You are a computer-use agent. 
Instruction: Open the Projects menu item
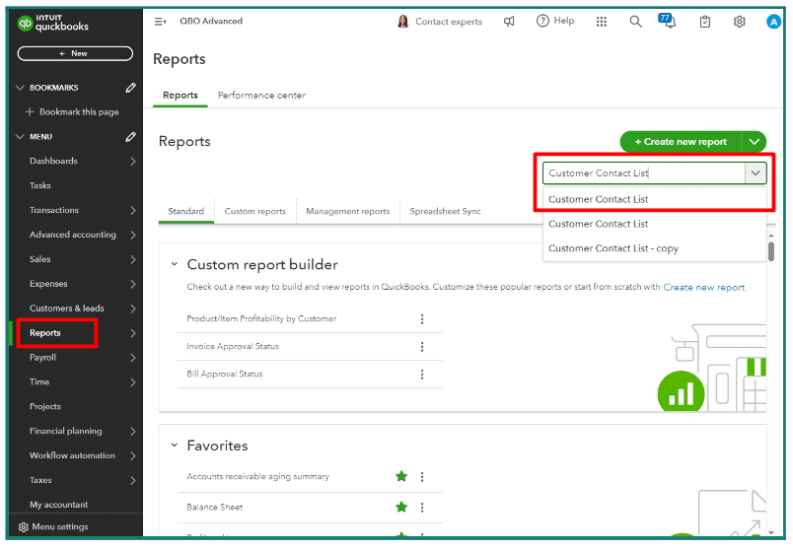pyautogui.click(x=45, y=406)
